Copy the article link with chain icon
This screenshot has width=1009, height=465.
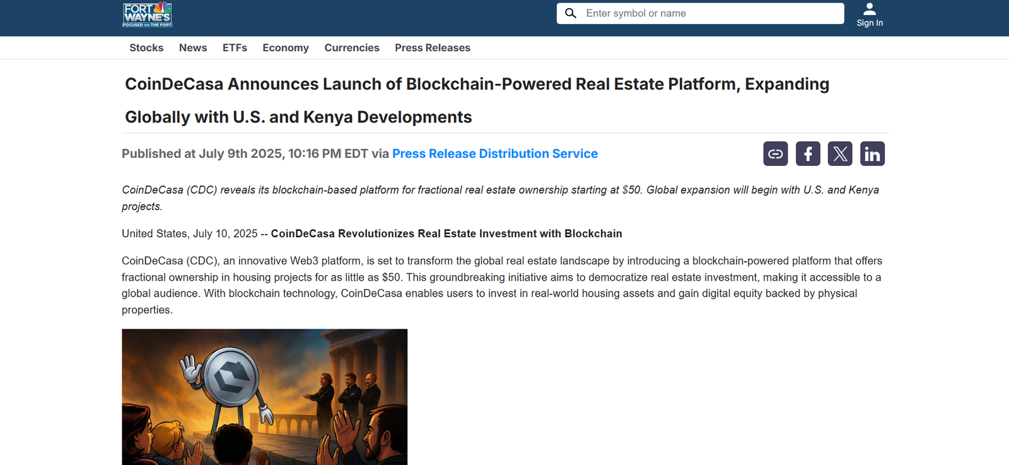click(775, 154)
